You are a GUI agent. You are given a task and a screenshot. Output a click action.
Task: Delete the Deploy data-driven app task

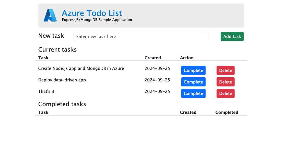pyautogui.click(x=226, y=82)
